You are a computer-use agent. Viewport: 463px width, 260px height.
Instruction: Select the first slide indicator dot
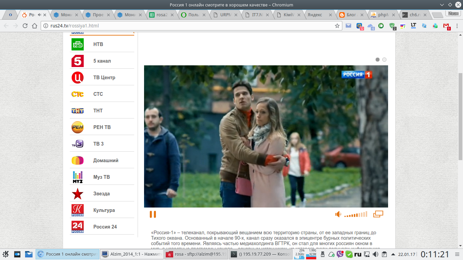coord(378,60)
